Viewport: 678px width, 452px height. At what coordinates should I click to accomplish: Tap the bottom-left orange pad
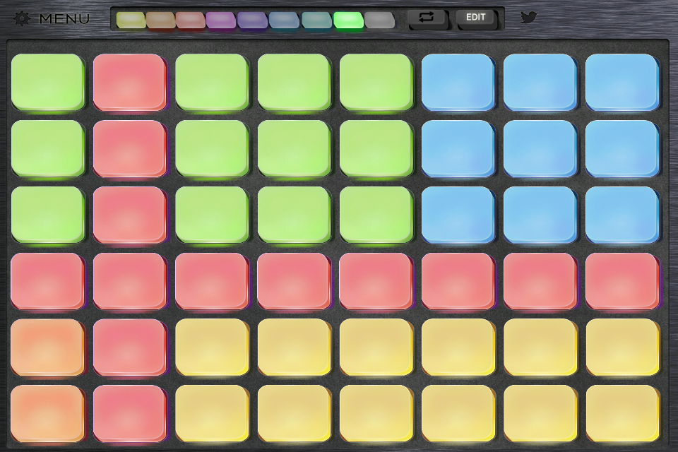point(47,413)
